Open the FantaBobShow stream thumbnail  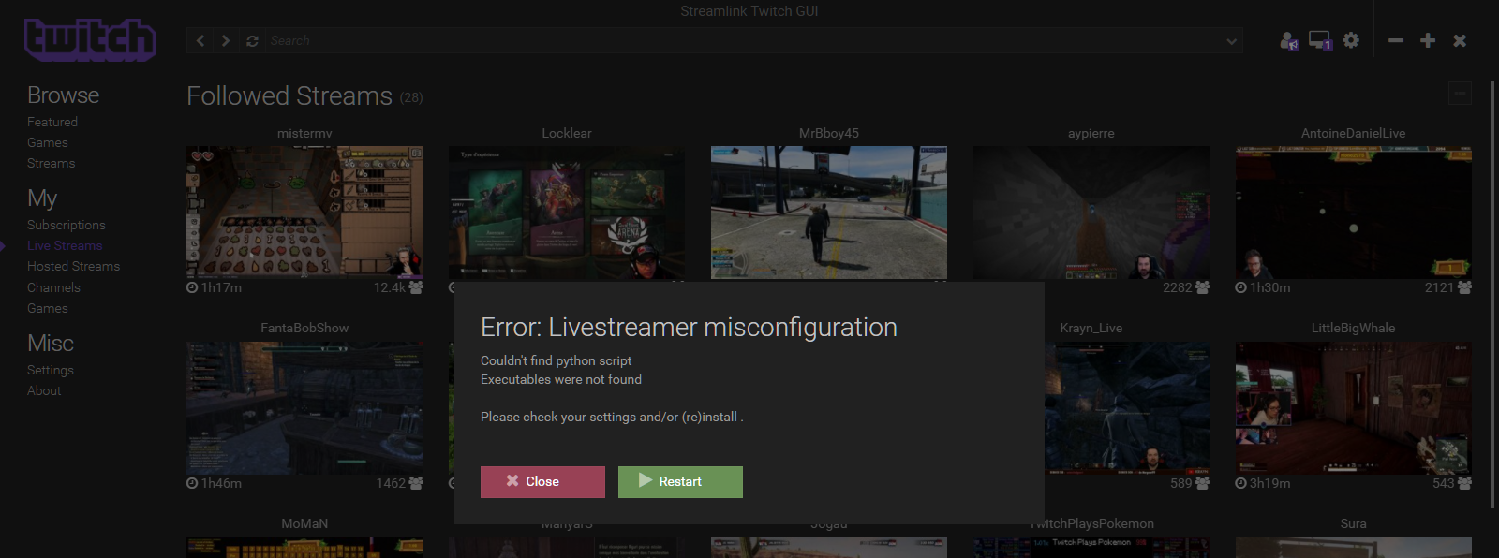[x=304, y=408]
